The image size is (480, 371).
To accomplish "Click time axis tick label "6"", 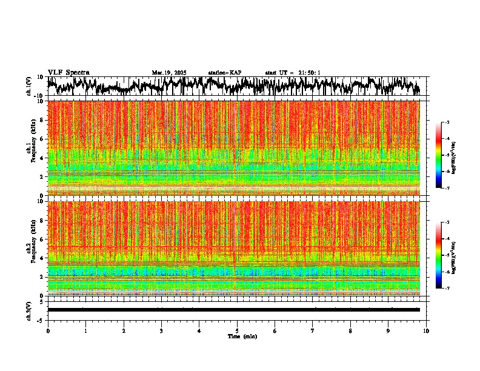I will point(275,331).
